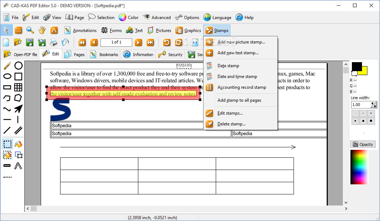Insert a Date stamp
The image size is (380, 221).
click(240, 66)
